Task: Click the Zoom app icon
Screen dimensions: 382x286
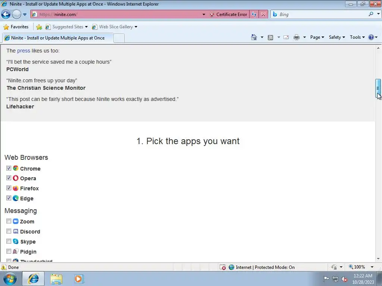Action: (16, 221)
